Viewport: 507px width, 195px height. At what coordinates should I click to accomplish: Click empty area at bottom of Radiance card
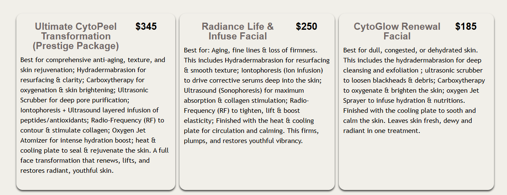[x=257, y=168]
